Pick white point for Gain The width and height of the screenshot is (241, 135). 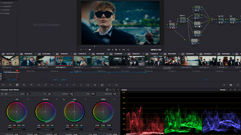tap(64, 99)
